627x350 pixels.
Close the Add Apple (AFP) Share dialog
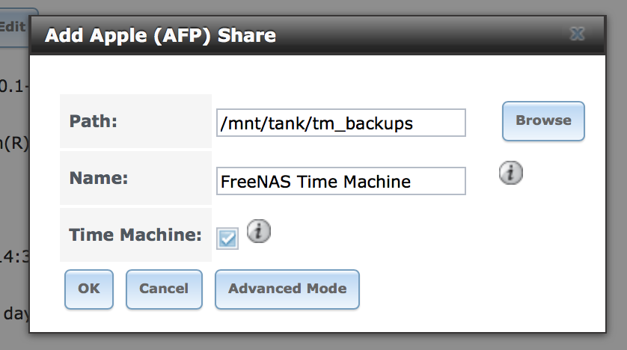click(x=577, y=34)
